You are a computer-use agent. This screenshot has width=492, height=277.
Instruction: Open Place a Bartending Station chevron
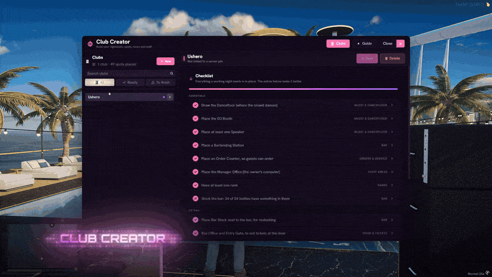point(392,146)
